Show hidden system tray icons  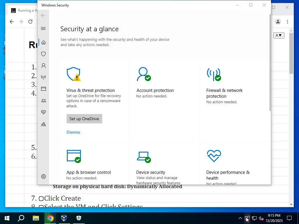[x=240, y=218]
